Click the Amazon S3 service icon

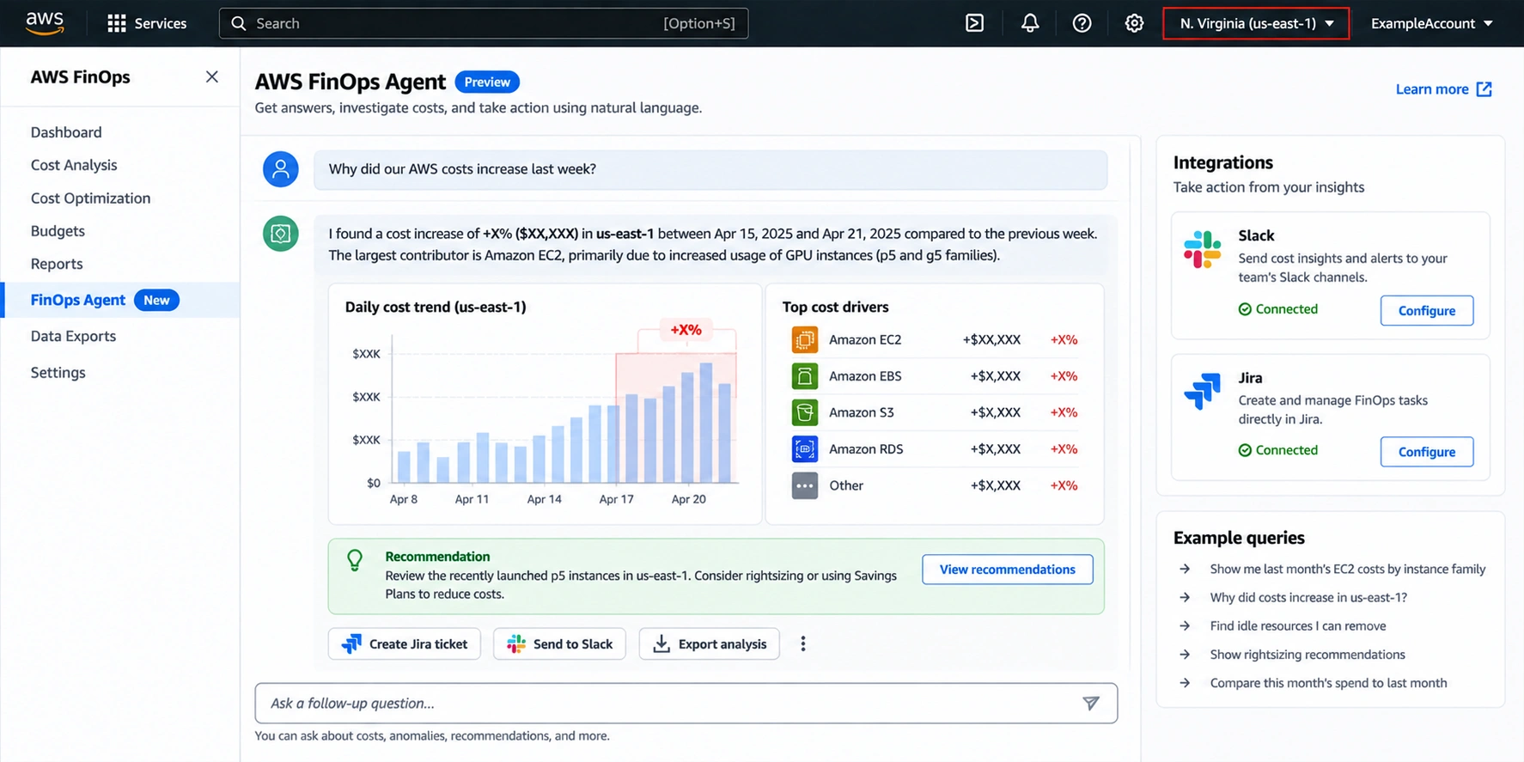tap(804, 412)
